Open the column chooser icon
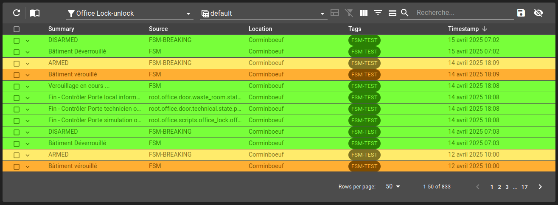This screenshot has width=558, height=205. (x=364, y=13)
